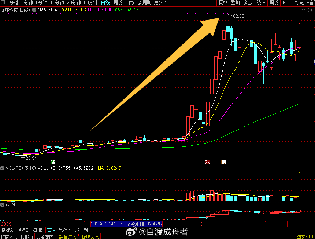Click the 82.33 high price label
This screenshot has height=239, width=315.
[238, 16]
